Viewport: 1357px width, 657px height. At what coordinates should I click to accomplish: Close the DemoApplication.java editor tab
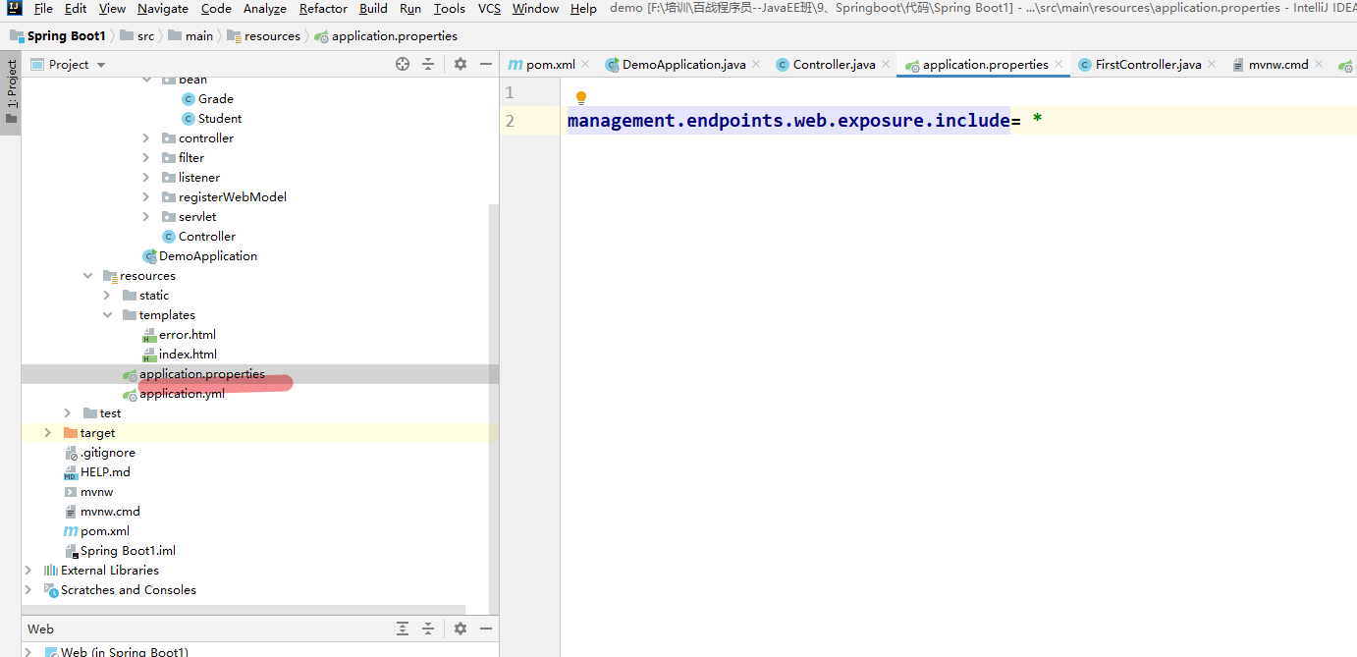pos(756,64)
